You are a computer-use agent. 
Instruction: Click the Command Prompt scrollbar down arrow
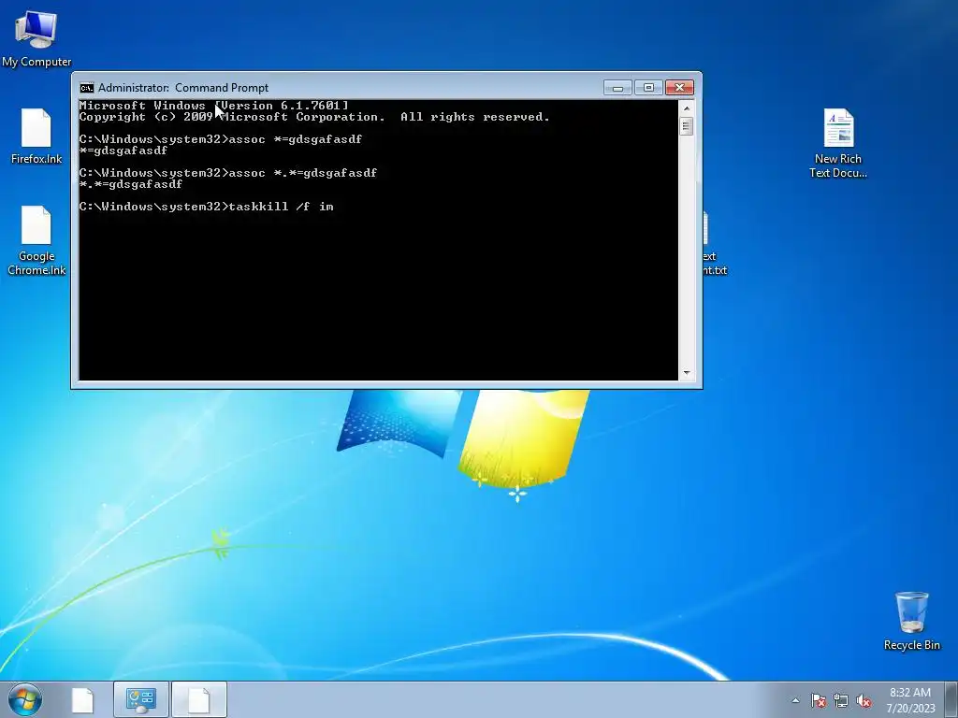point(686,372)
